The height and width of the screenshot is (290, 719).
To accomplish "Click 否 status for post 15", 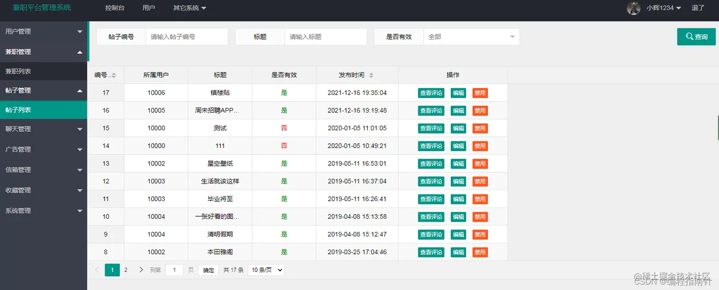I will click(x=284, y=128).
